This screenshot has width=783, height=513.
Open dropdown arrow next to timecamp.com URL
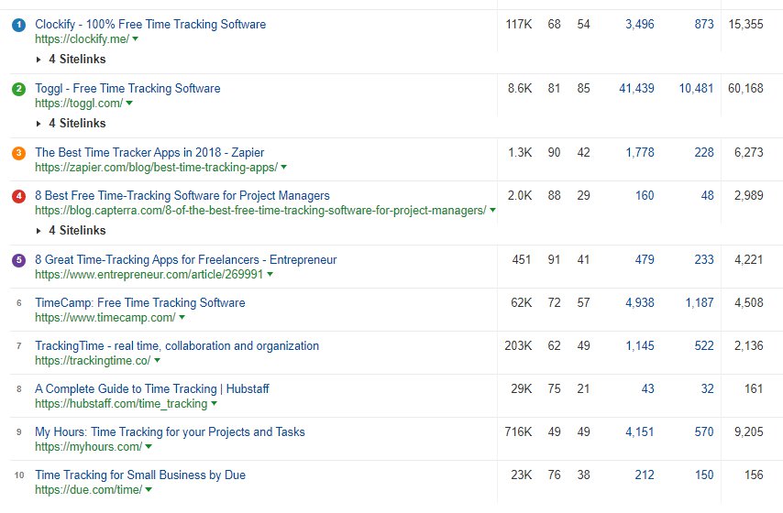pos(182,317)
